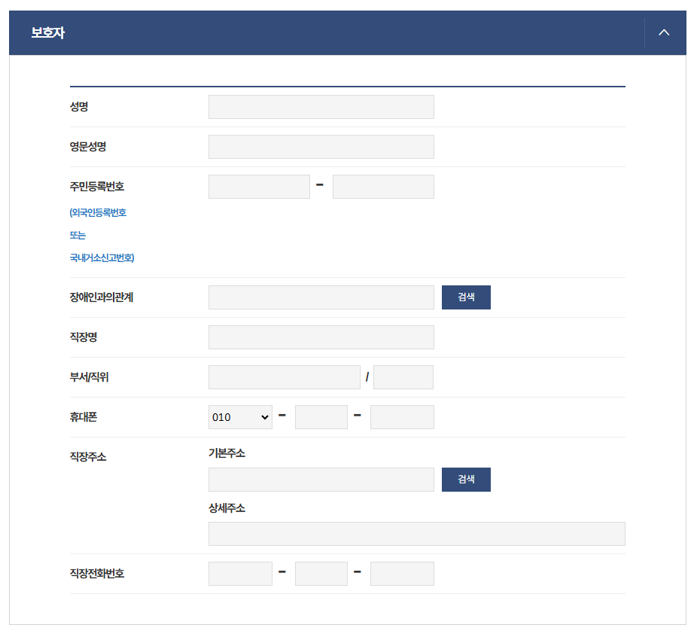Click 검색 beside the 기본주소 field
The image size is (694, 634).
(465, 479)
